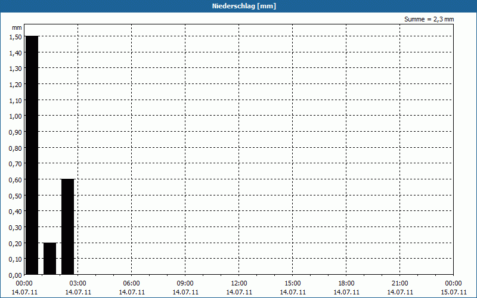Click the 0,50 y-axis label
The height and width of the screenshot is (298, 477).
point(16,196)
